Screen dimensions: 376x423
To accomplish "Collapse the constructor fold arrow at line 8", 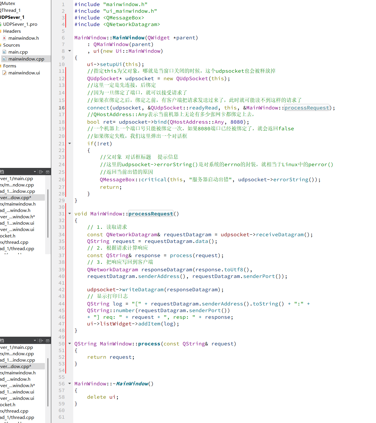I will point(69,51).
